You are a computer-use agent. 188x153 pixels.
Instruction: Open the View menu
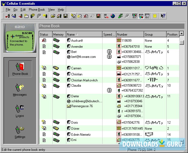[x=51, y=10]
